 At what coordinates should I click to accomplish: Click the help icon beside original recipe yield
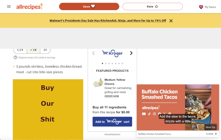(x=15, y=57)
